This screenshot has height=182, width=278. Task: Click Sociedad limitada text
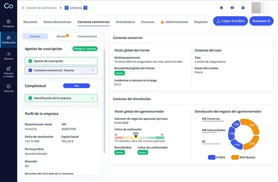click(x=36, y=154)
